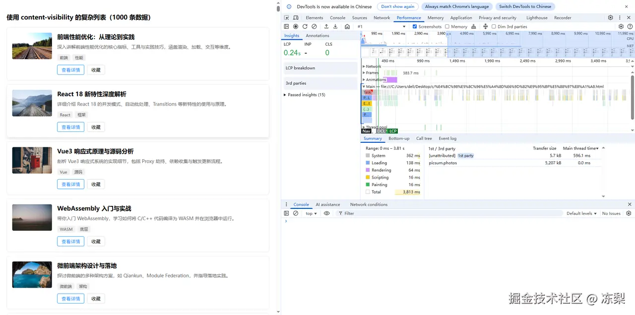The image size is (635, 315).
Task: Click 收藏 on the WebAssembly 入门与实战 card
Action: pos(96,242)
